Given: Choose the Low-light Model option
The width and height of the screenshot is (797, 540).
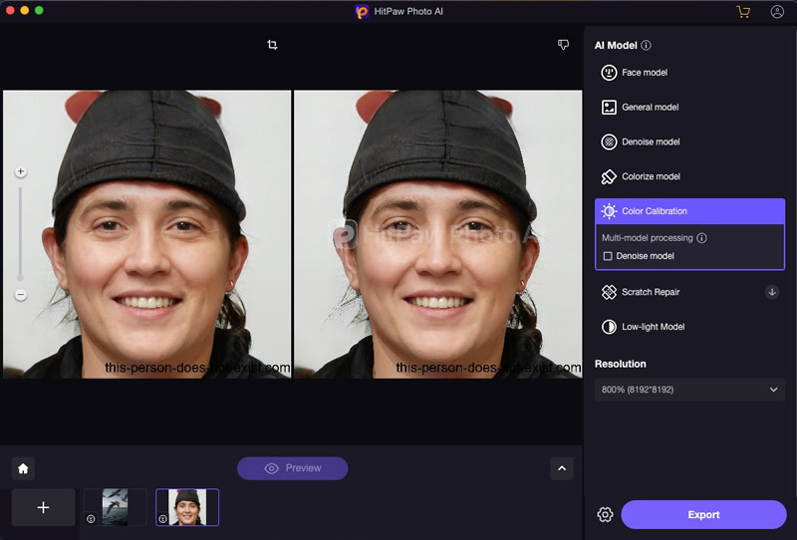Looking at the screenshot, I should [x=689, y=327].
